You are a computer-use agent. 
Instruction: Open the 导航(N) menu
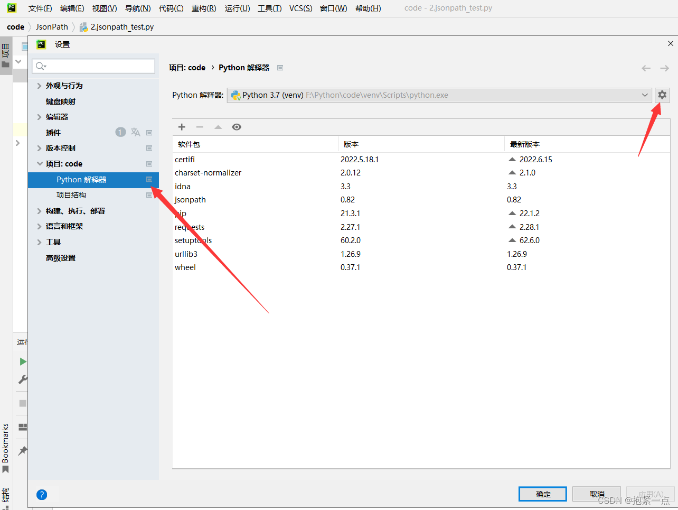[138, 8]
